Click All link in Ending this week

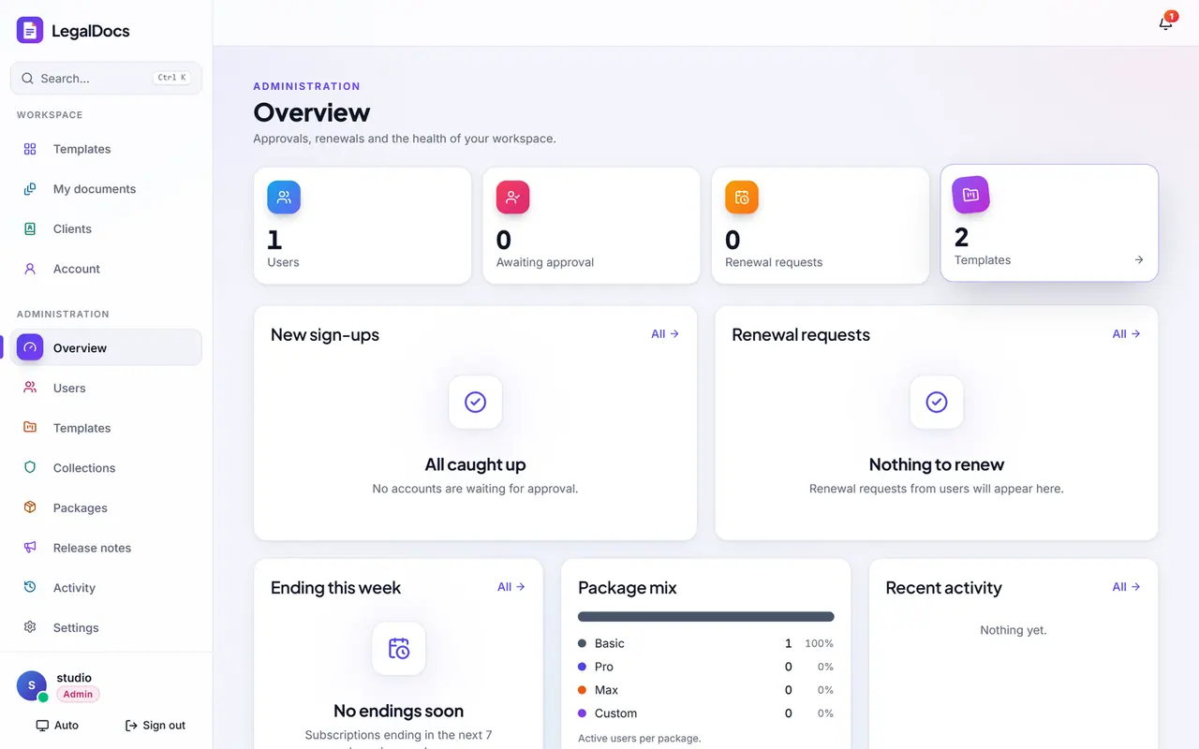pos(511,587)
